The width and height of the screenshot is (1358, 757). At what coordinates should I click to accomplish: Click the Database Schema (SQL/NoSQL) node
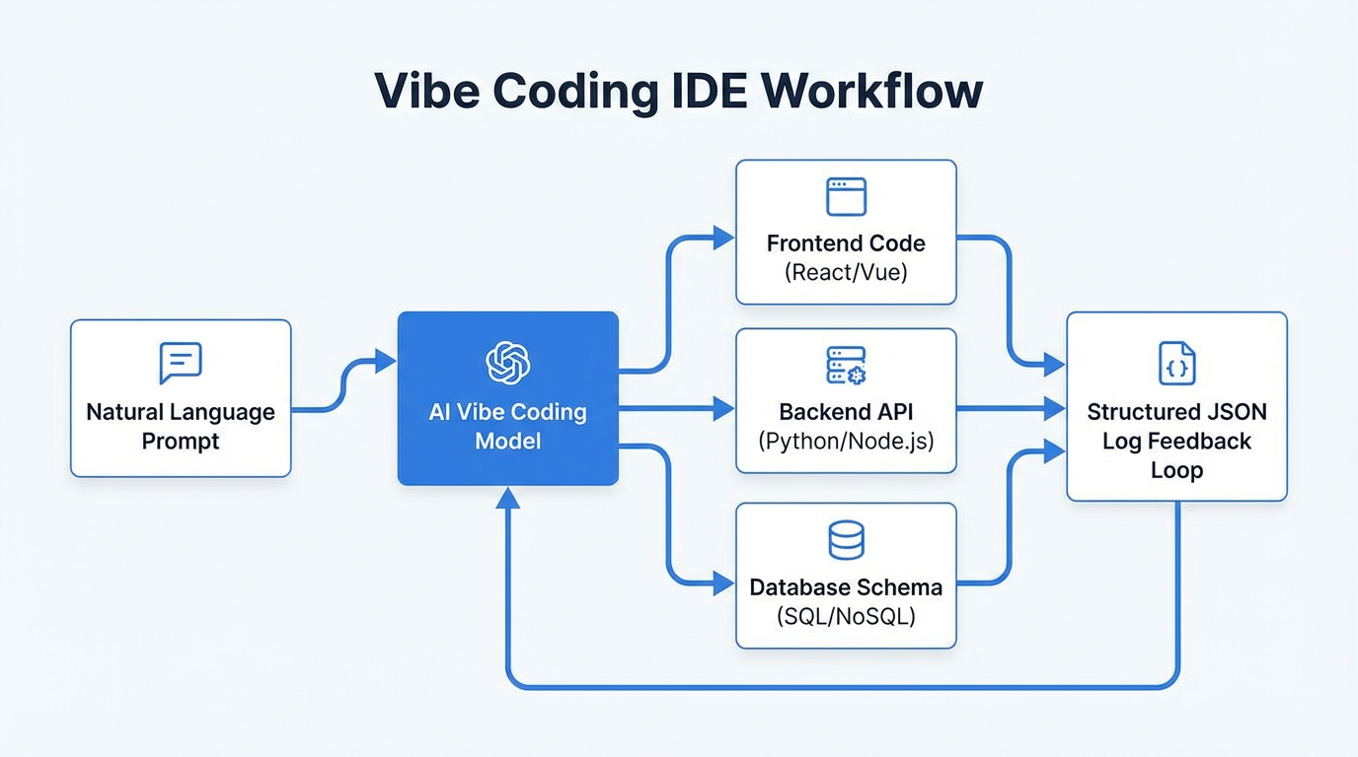pyautogui.click(x=845, y=574)
